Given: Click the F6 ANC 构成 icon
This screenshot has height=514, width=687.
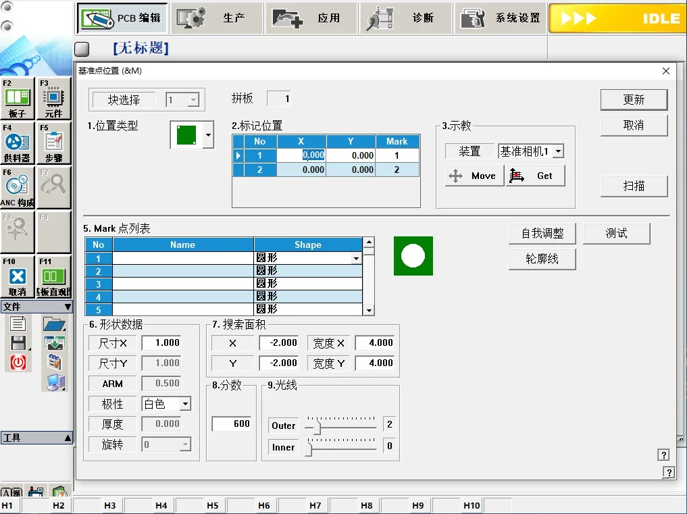Looking at the screenshot, I should point(18,187).
